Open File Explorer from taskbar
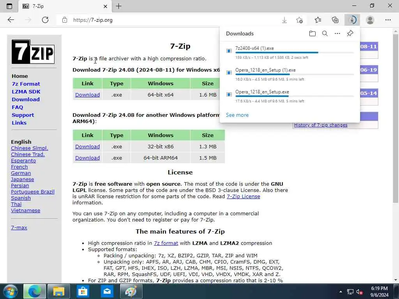The width and height of the screenshot is (399, 299). (58, 291)
